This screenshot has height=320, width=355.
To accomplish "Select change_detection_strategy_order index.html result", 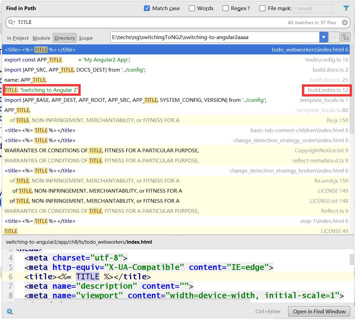I will coord(176,140).
